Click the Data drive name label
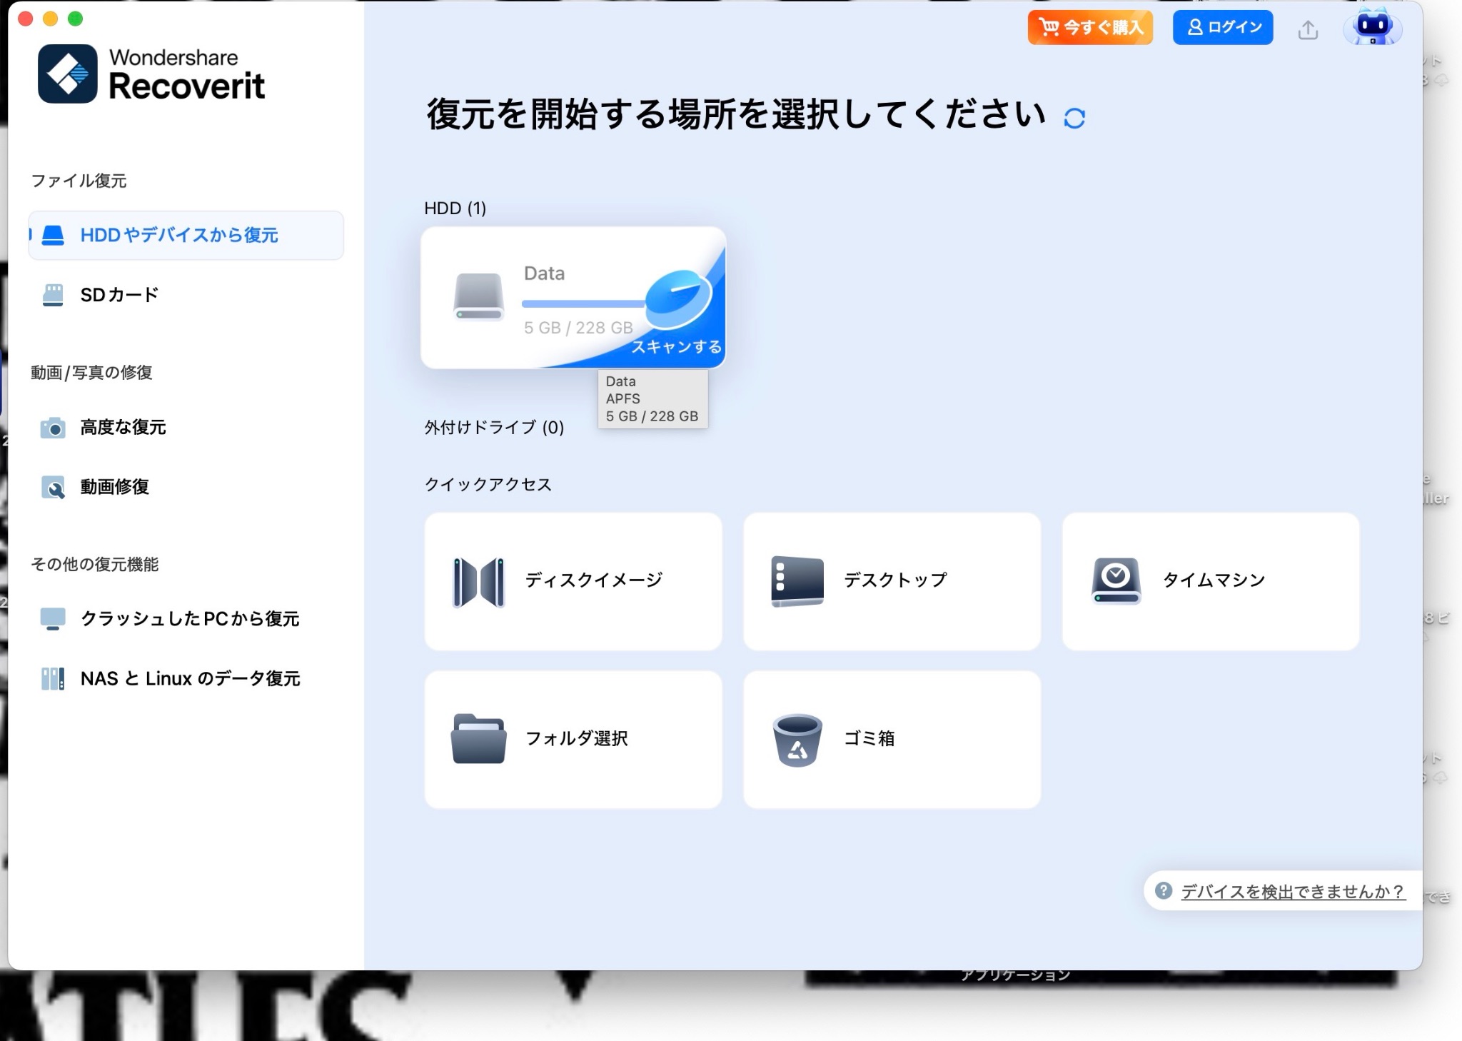This screenshot has width=1462, height=1041. click(544, 273)
